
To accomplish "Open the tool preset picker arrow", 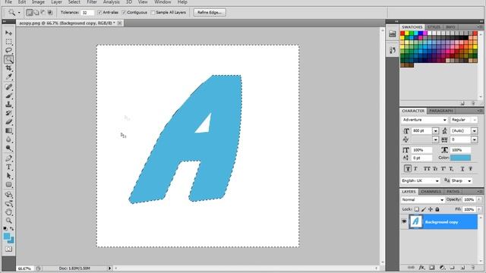I will 19,12.
